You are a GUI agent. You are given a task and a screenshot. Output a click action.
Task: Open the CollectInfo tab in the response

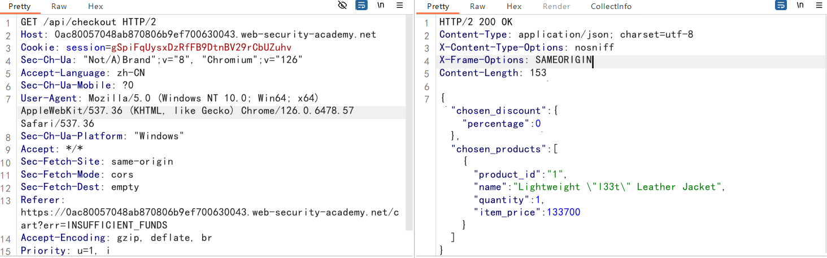[611, 6]
